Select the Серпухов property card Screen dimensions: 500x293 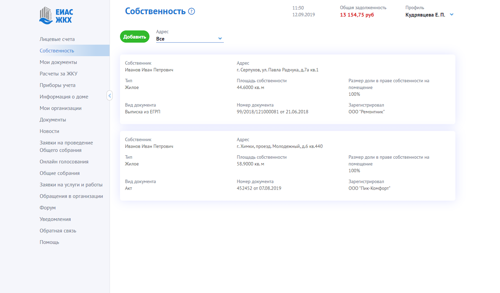287,89
